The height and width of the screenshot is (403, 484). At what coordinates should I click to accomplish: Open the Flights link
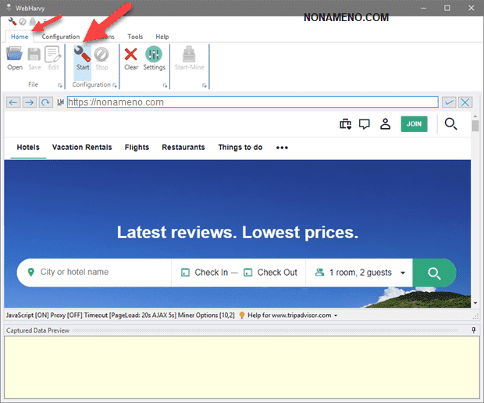point(137,148)
